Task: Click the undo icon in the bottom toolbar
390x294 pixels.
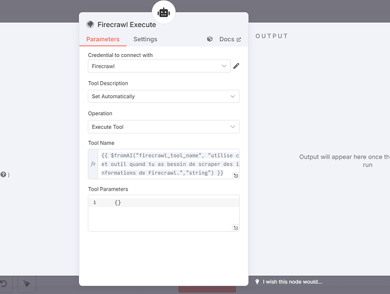Action: (4, 283)
